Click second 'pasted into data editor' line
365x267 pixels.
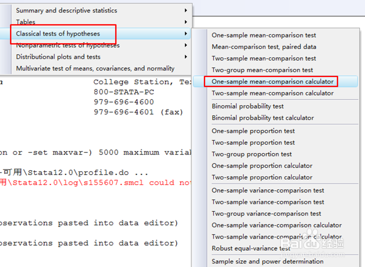tap(89, 243)
